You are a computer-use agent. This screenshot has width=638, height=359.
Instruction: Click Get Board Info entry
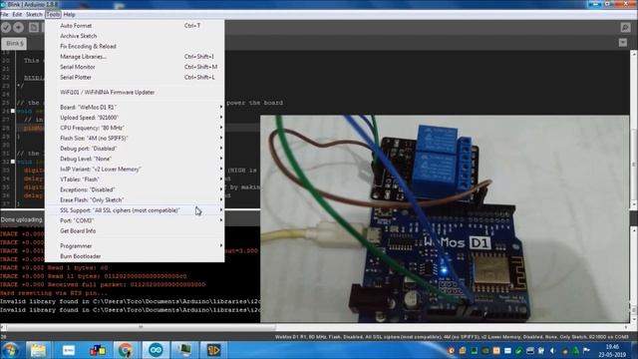point(135,230)
